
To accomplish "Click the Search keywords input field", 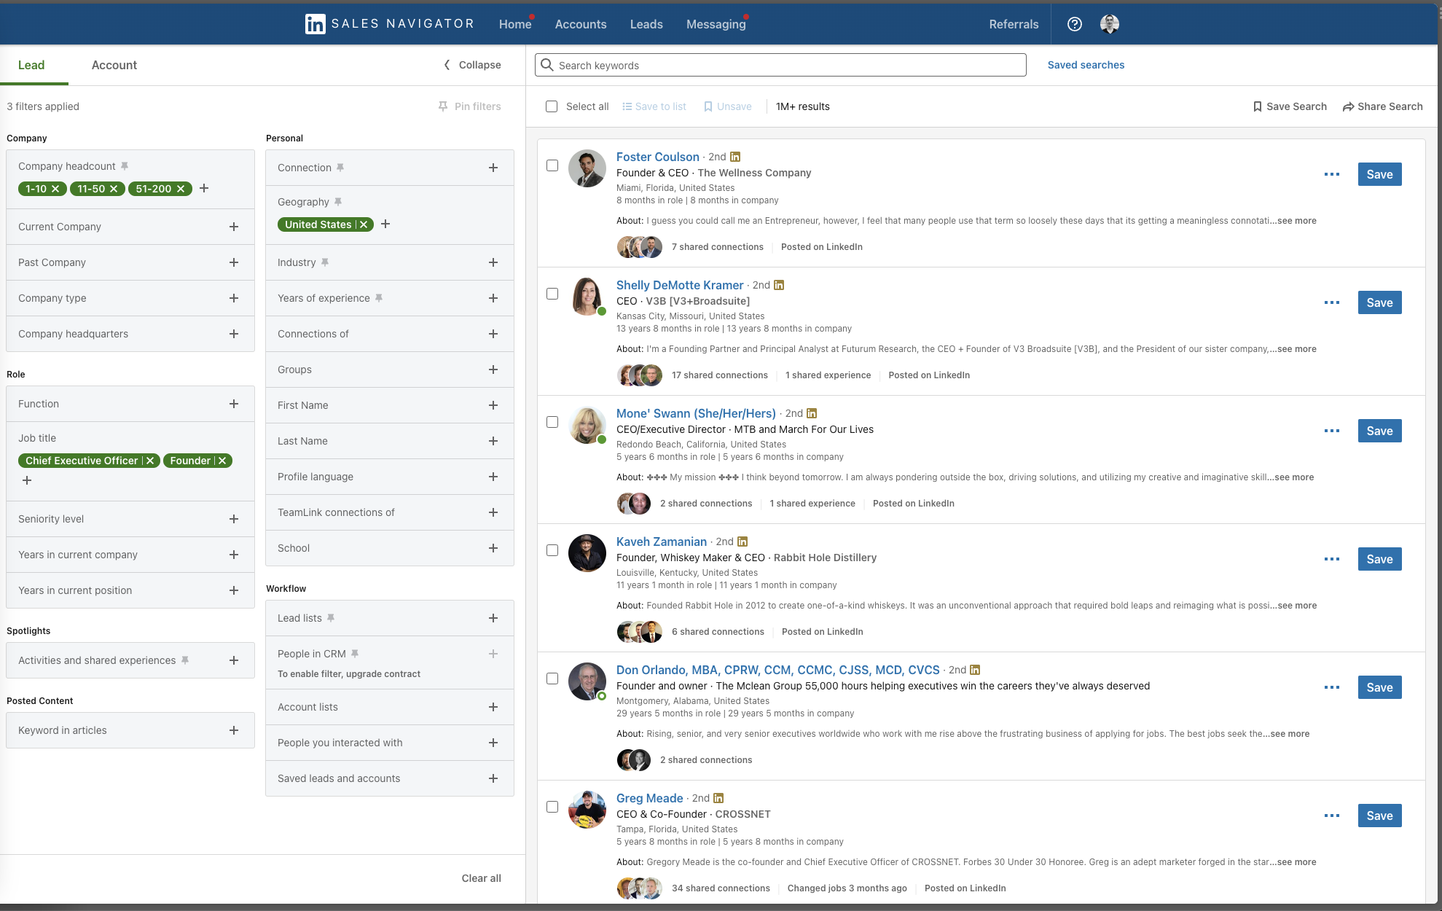I will pyautogui.click(x=780, y=65).
